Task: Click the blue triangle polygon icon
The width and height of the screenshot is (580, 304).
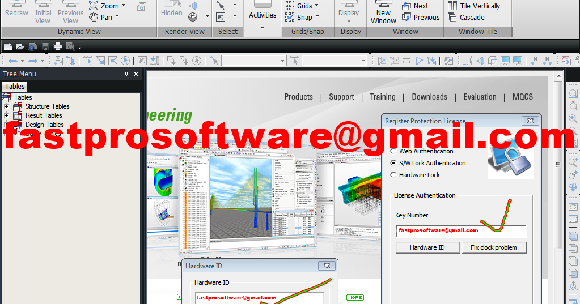Action: (x=419, y=60)
